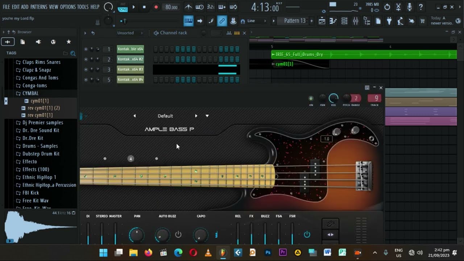Open the FBI Kick folder

click(x=30, y=193)
